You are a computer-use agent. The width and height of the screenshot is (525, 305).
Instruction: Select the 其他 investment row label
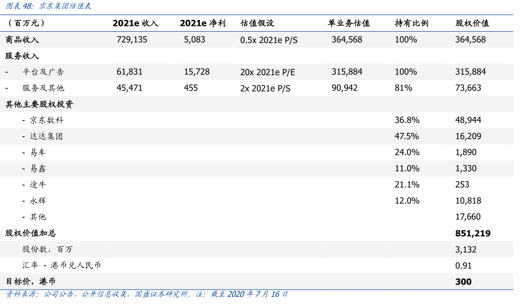pyautogui.click(x=38, y=217)
